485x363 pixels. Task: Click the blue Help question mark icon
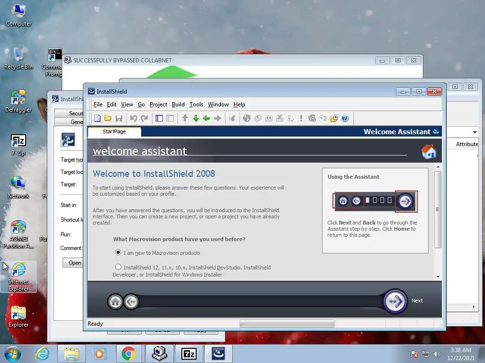click(345, 118)
